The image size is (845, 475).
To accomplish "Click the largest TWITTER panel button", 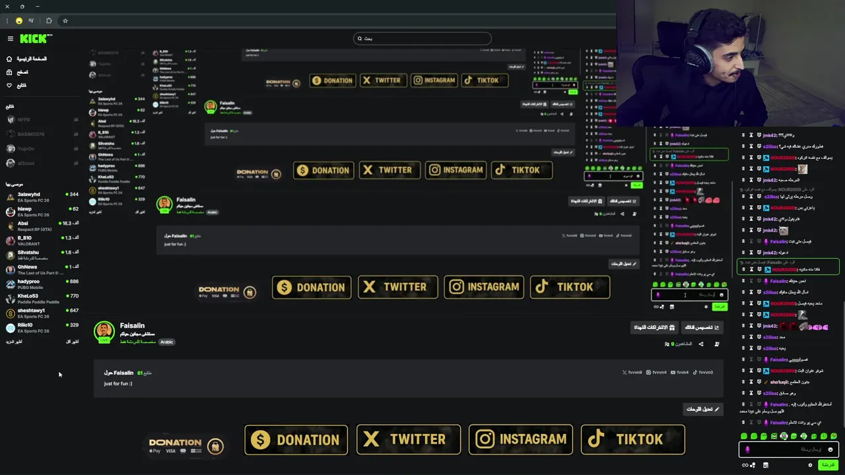I will click(409, 439).
